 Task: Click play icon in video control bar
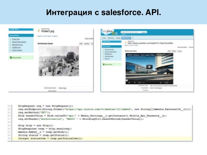(x=129, y=83)
